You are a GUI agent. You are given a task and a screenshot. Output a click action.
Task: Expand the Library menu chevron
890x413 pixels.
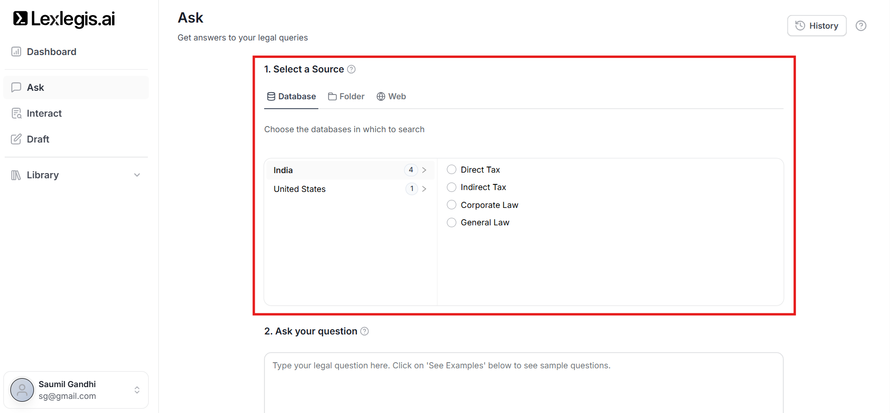tap(137, 175)
